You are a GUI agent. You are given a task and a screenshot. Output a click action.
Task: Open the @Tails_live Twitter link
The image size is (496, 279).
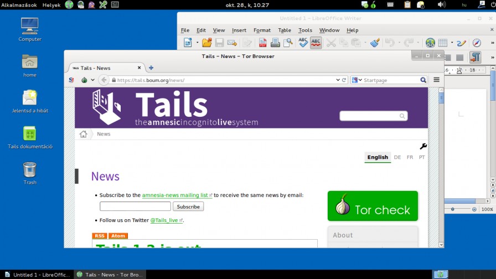point(166,220)
